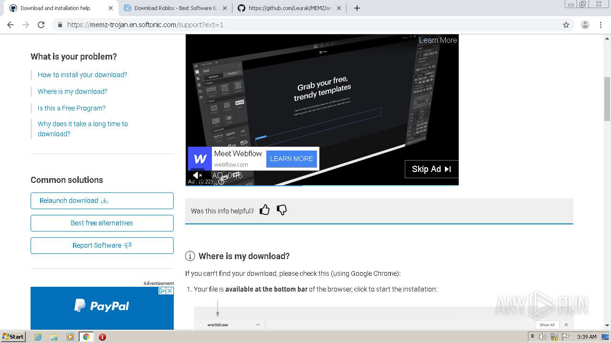611x343 pixels.
Task: Click the ad info question mark icon
Action: pos(221,182)
